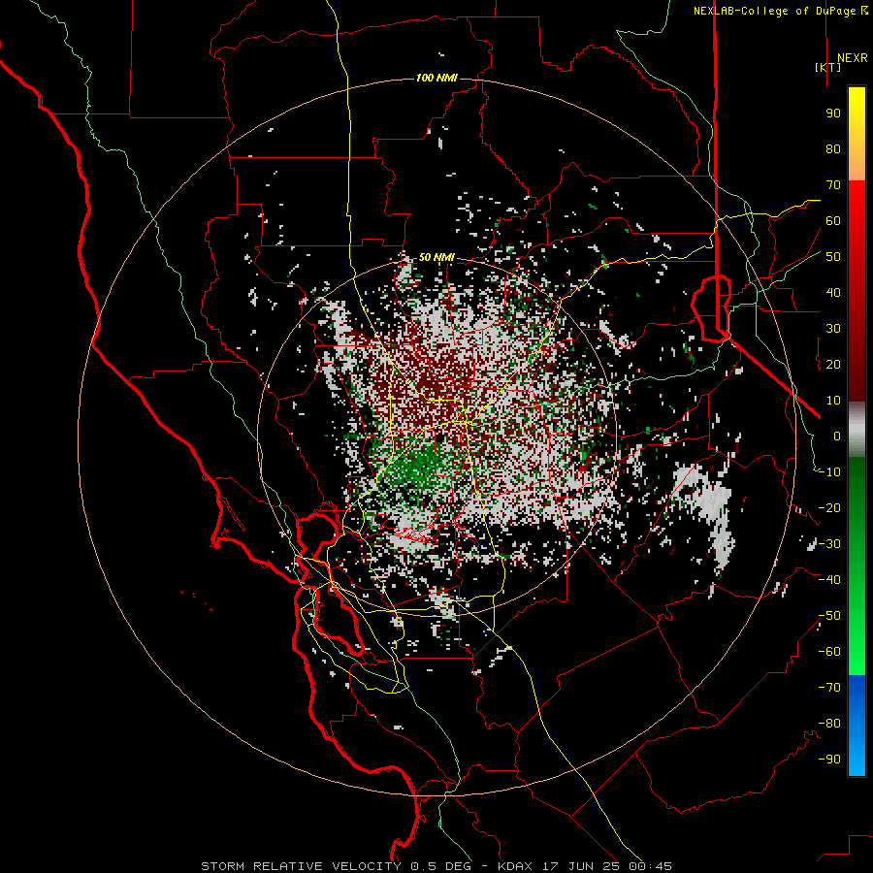This screenshot has height=873, width=873.
Task: Click the -70 value on the velocity scale
Action: (829, 688)
